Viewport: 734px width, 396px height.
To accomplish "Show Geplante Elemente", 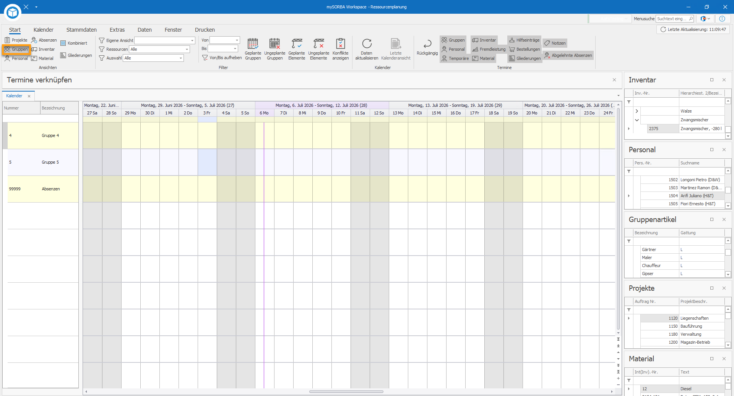I will pyautogui.click(x=297, y=49).
